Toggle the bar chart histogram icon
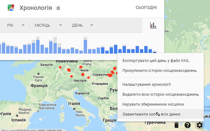This screenshot has height=131, width=210. click(153, 25)
